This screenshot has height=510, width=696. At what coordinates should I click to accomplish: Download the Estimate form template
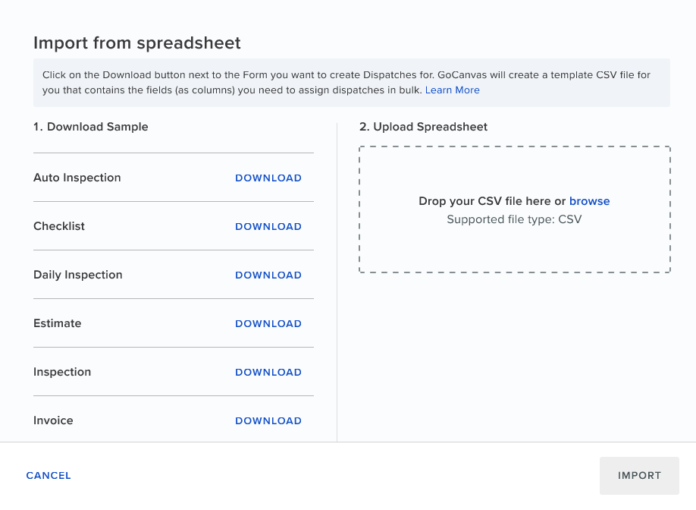268,323
